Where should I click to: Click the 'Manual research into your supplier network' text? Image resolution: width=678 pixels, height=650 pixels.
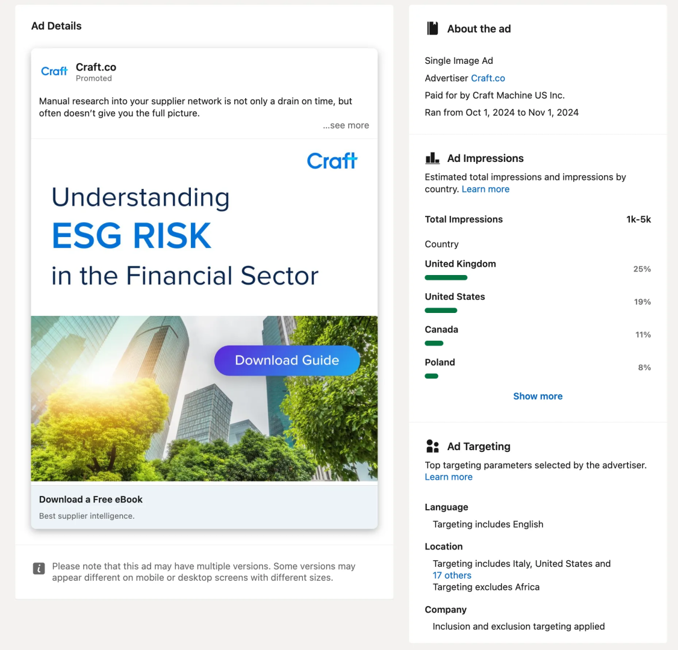196,107
